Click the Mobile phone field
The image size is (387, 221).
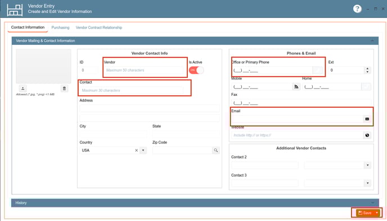click(x=262, y=86)
